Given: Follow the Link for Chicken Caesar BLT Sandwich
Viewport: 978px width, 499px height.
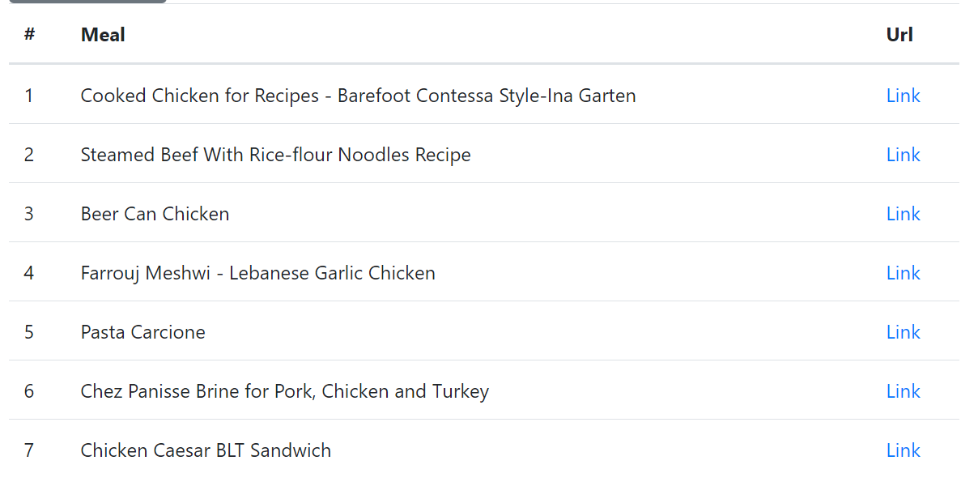Looking at the screenshot, I should (903, 450).
